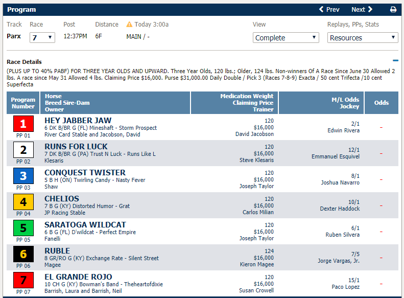This screenshot has height=298, width=404.
Task: Click the red program number 7 saddle cloth
Action: 23,280
